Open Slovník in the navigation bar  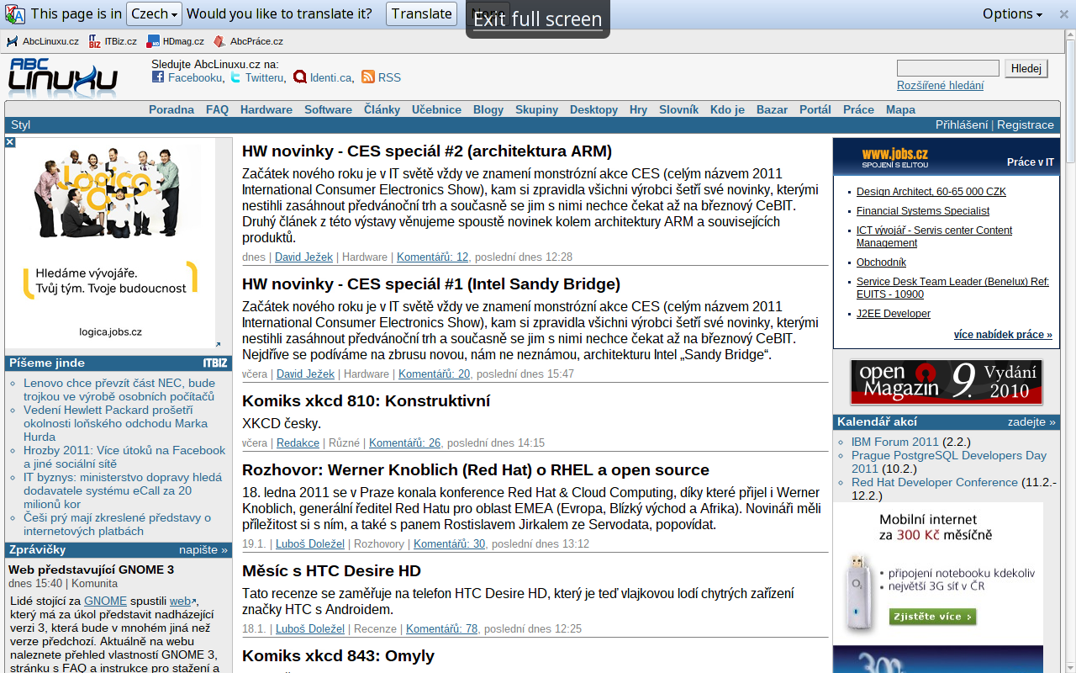(678, 109)
